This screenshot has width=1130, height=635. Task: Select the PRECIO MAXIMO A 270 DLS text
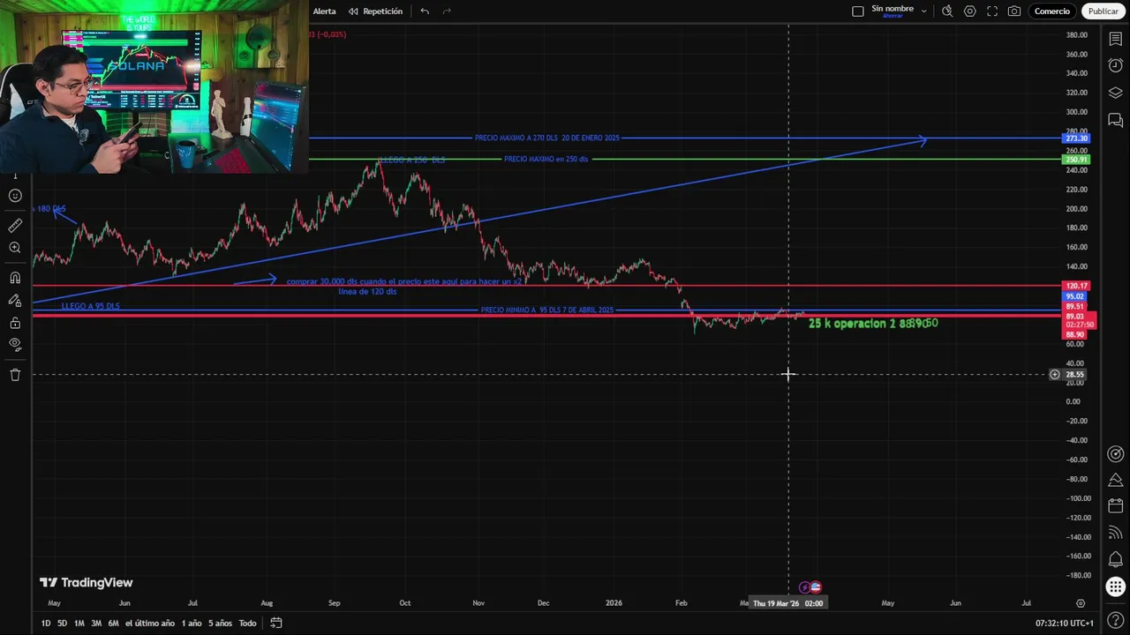click(x=546, y=138)
